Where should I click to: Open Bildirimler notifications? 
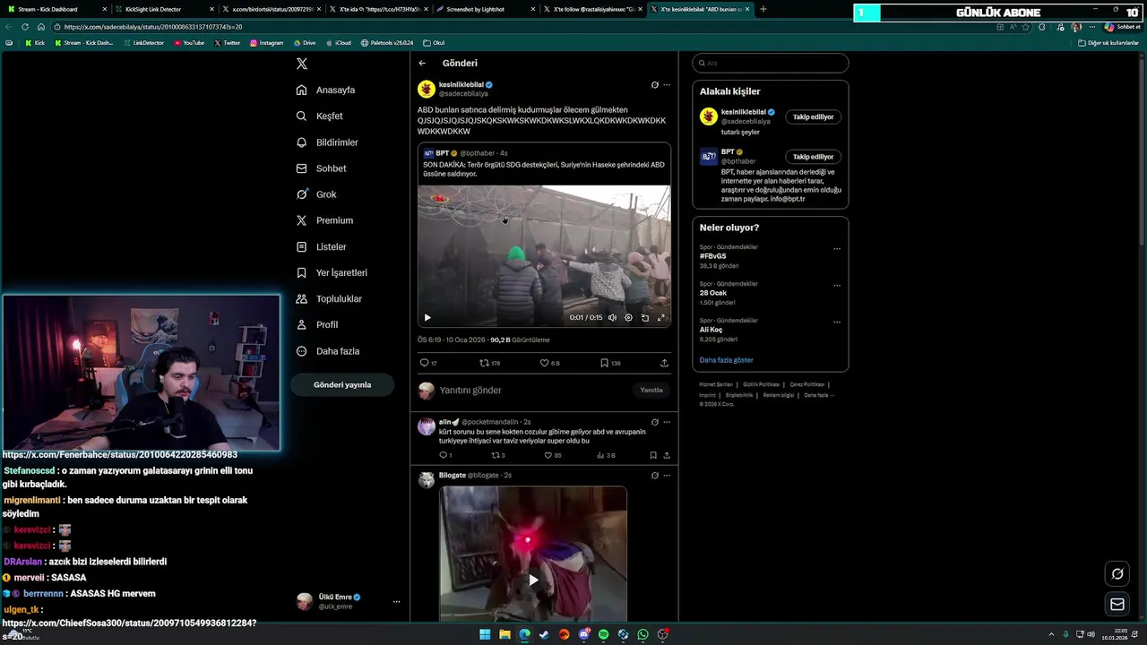[x=327, y=142]
